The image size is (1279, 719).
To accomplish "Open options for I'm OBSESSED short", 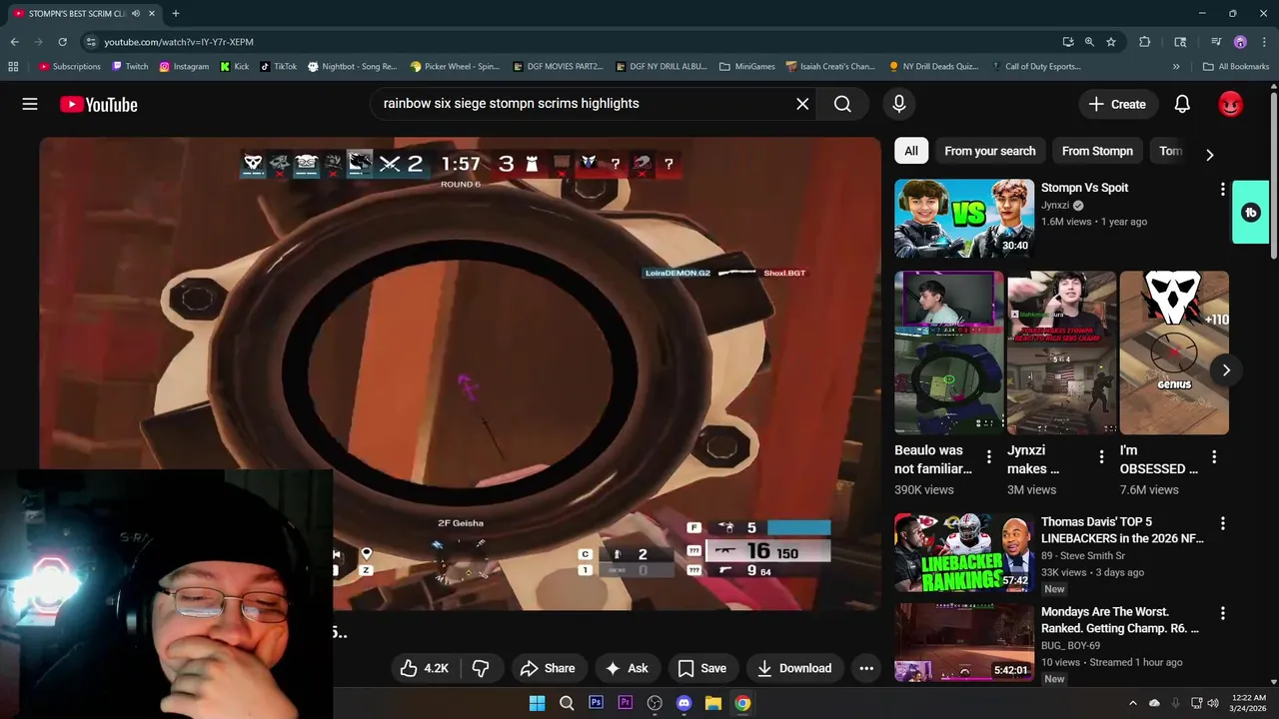I will (x=1214, y=456).
